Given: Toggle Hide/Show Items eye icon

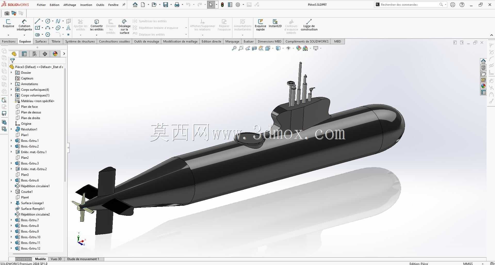Looking at the screenshot, I should (x=288, y=48).
